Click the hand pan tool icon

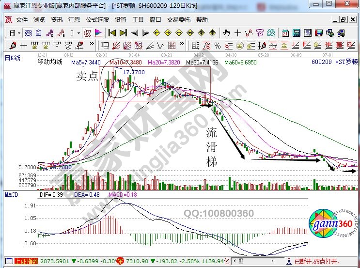226,33
